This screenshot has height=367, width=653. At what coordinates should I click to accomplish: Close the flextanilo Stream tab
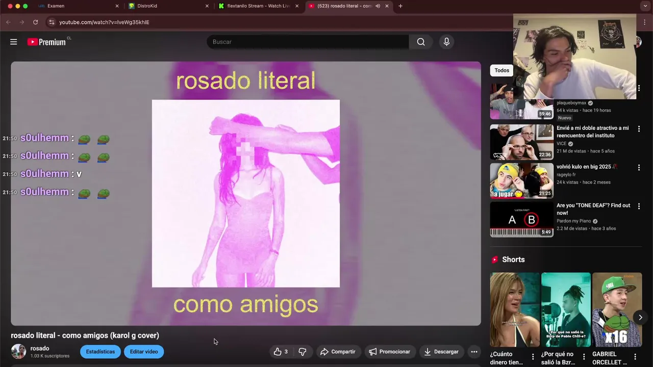297,6
